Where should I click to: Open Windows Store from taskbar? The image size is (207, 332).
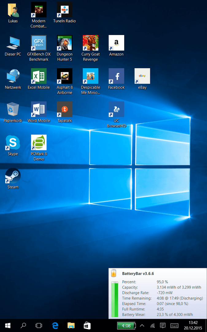87,326
